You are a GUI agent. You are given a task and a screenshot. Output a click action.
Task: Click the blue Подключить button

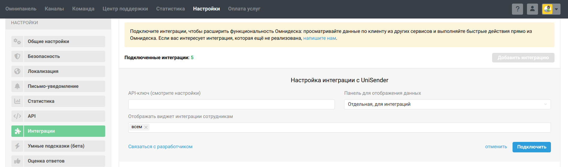point(531,147)
